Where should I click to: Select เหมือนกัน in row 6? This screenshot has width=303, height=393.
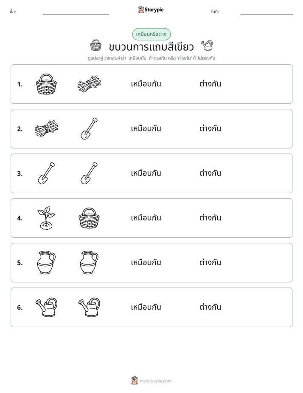click(x=146, y=307)
